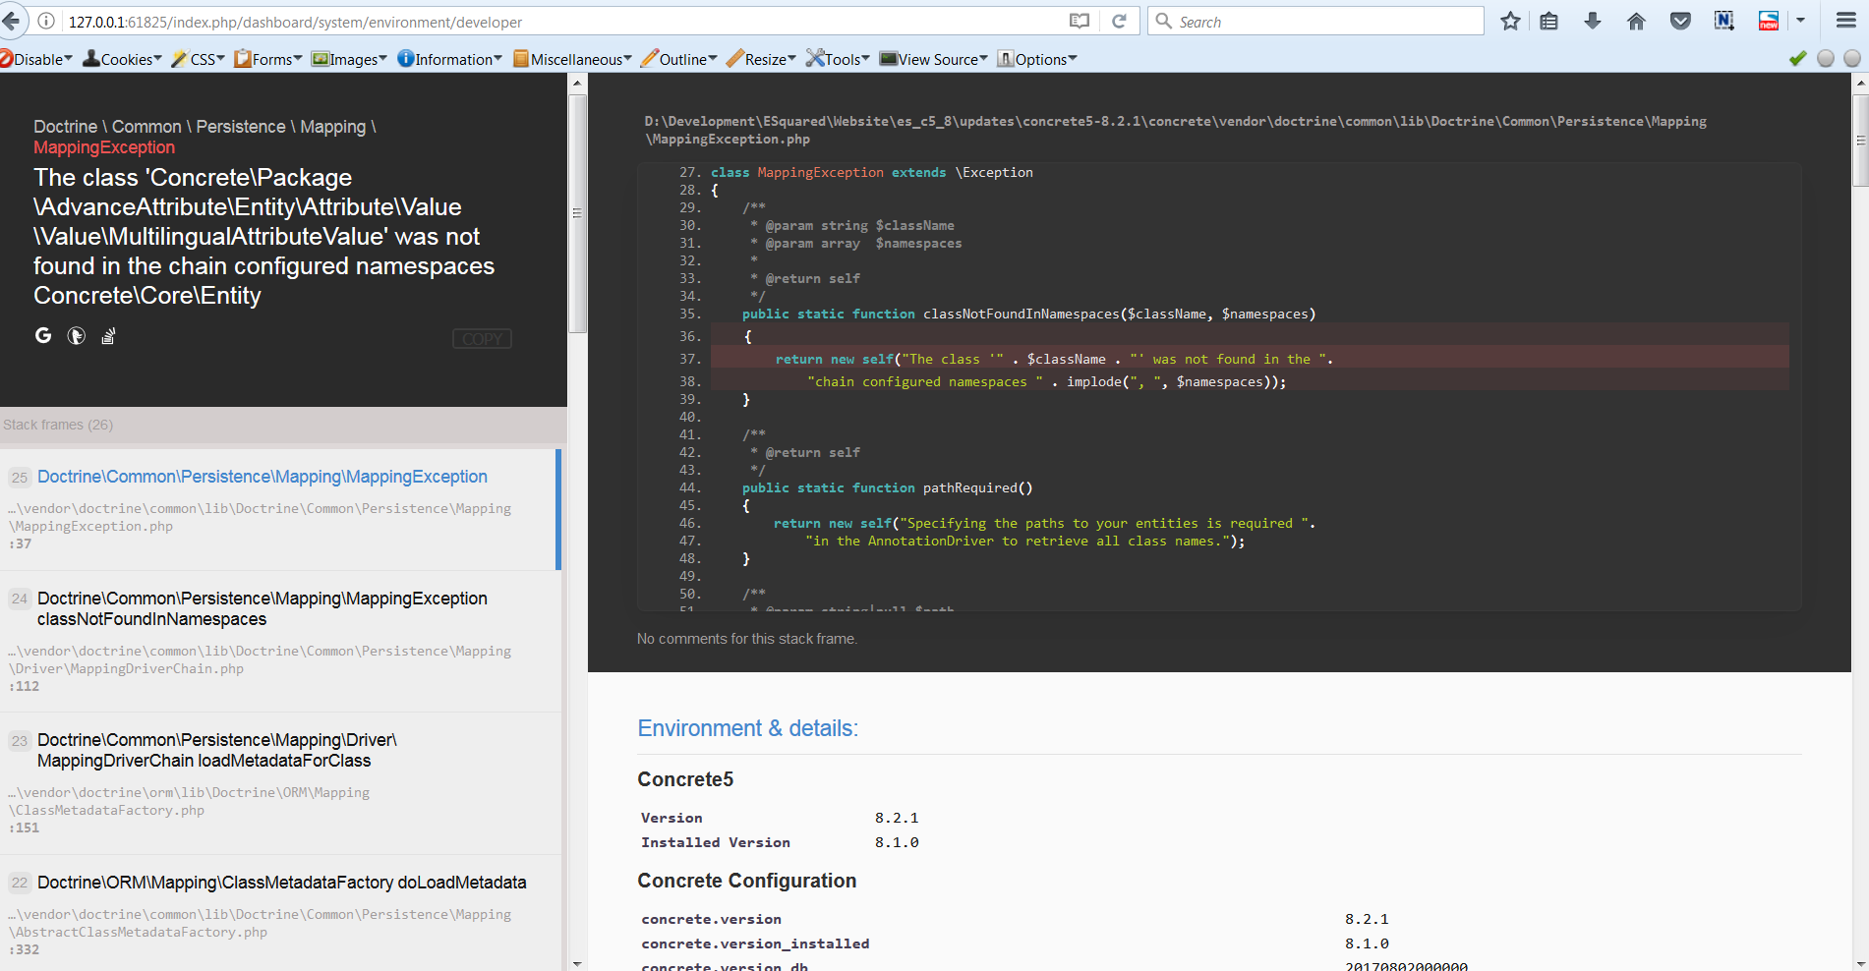Open the Resize tool icon
Viewport: 1869px width, 971px height.
point(731,59)
